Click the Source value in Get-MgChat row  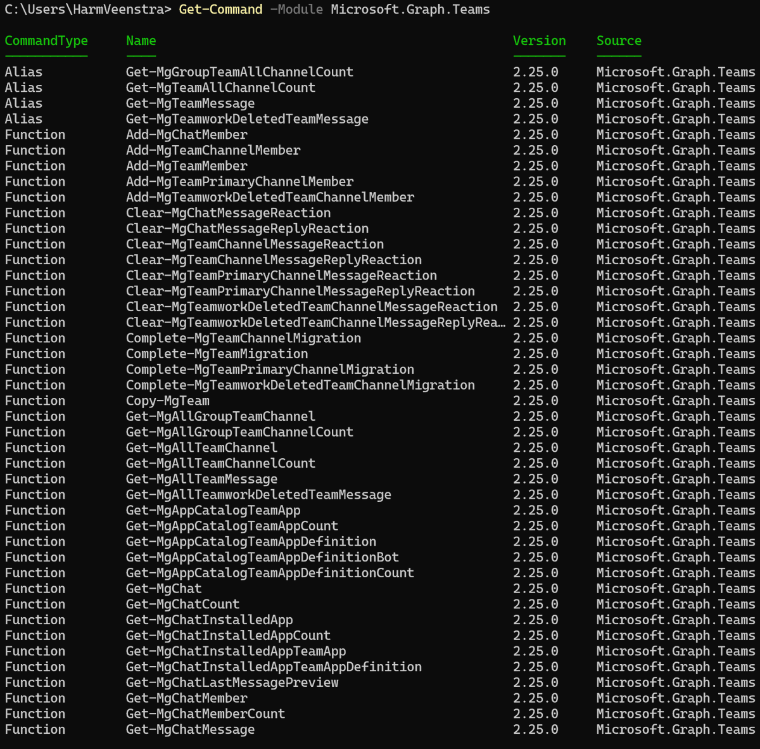coord(676,589)
